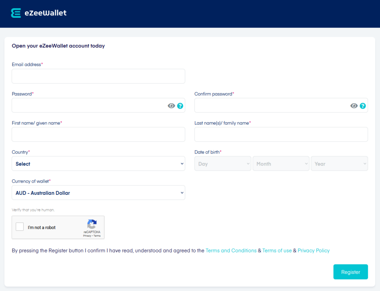This screenshot has width=380, height=291.
Task: Show password with the Password eye icon
Action: pyautogui.click(x=171, y=106)
